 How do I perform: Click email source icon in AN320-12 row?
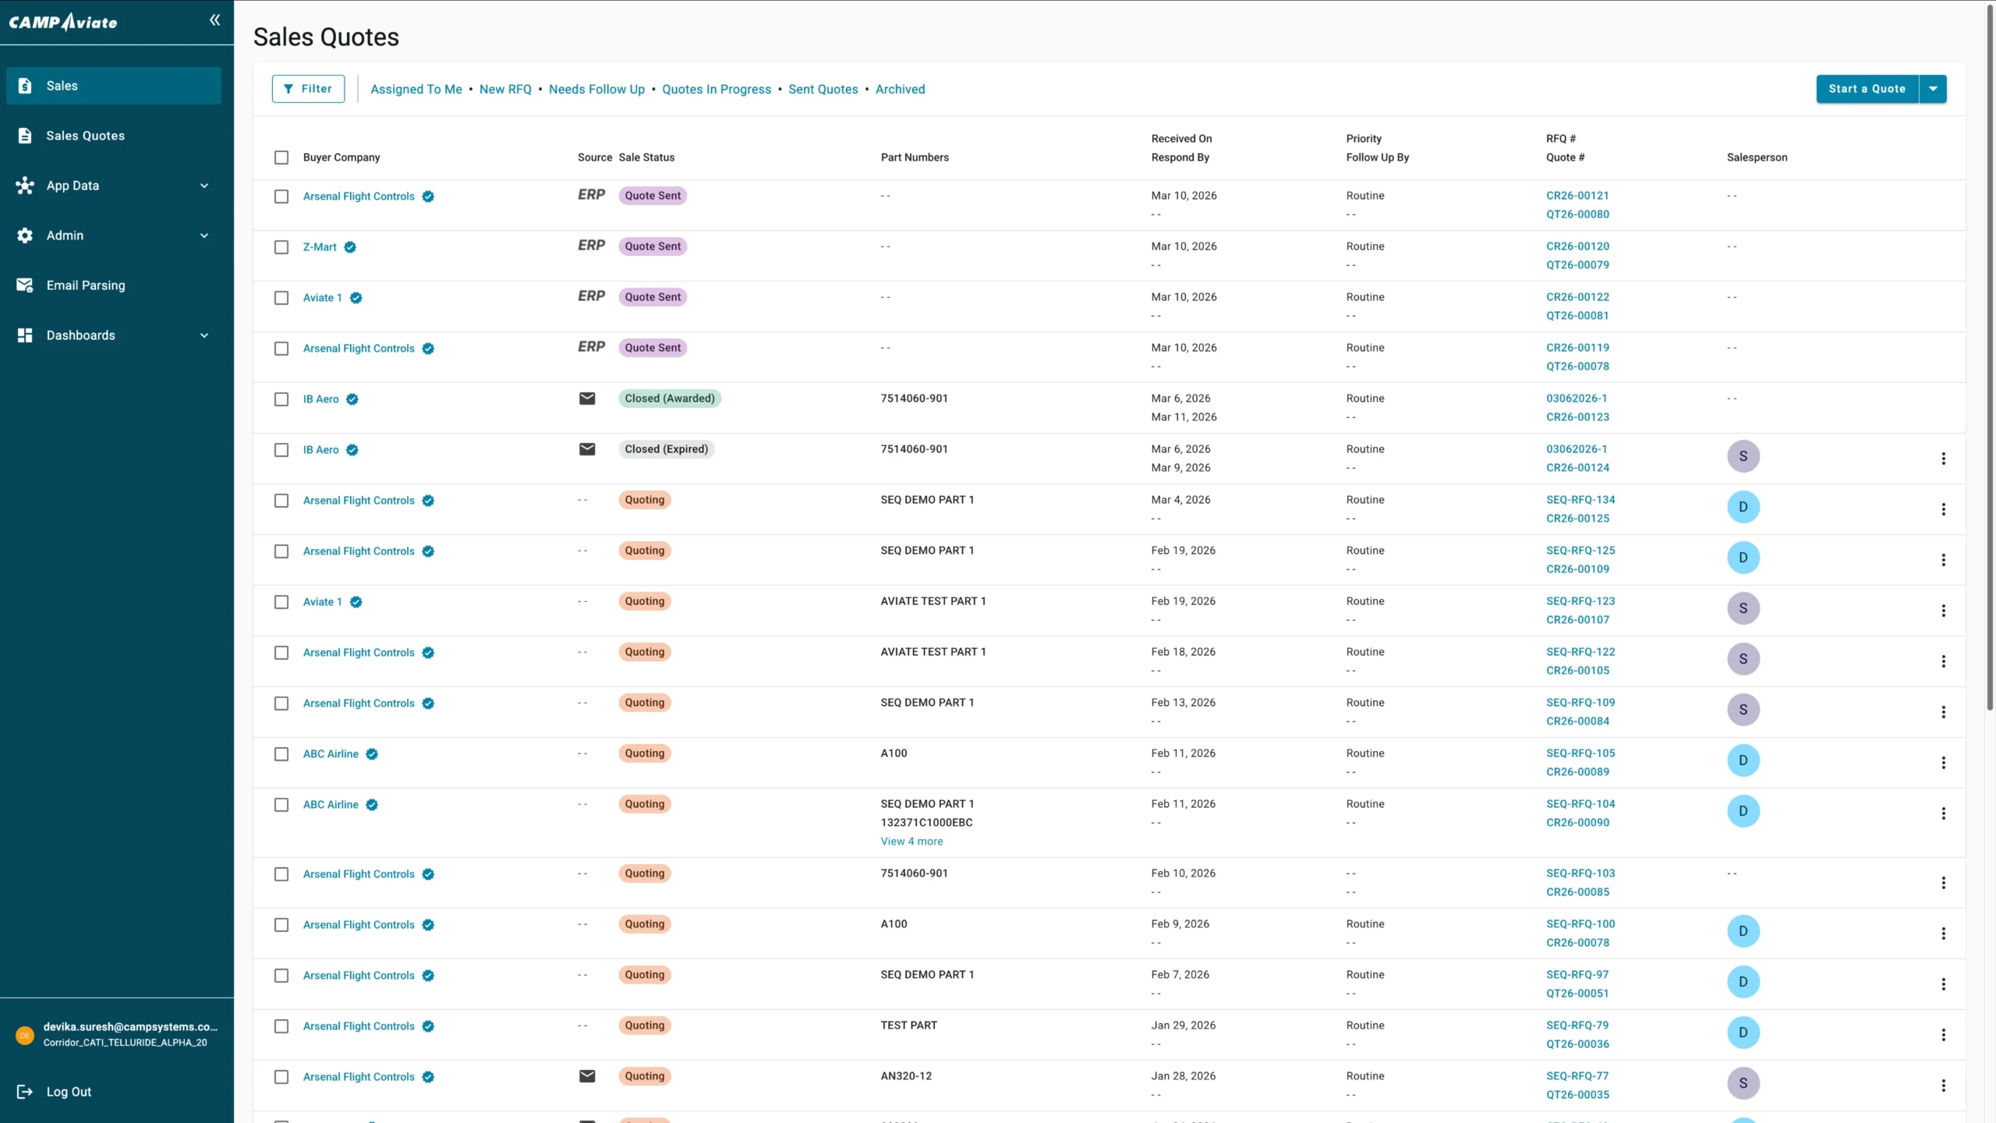tap(587, 1076)
